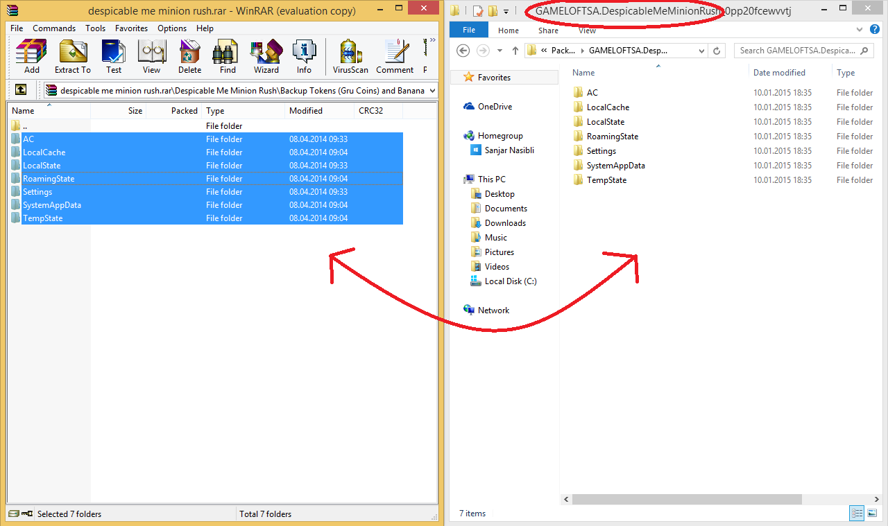Click the Forward arrow in Explorer
This screenshot has height=526, width=888.
pyautogui.click(x=483, y=51)
